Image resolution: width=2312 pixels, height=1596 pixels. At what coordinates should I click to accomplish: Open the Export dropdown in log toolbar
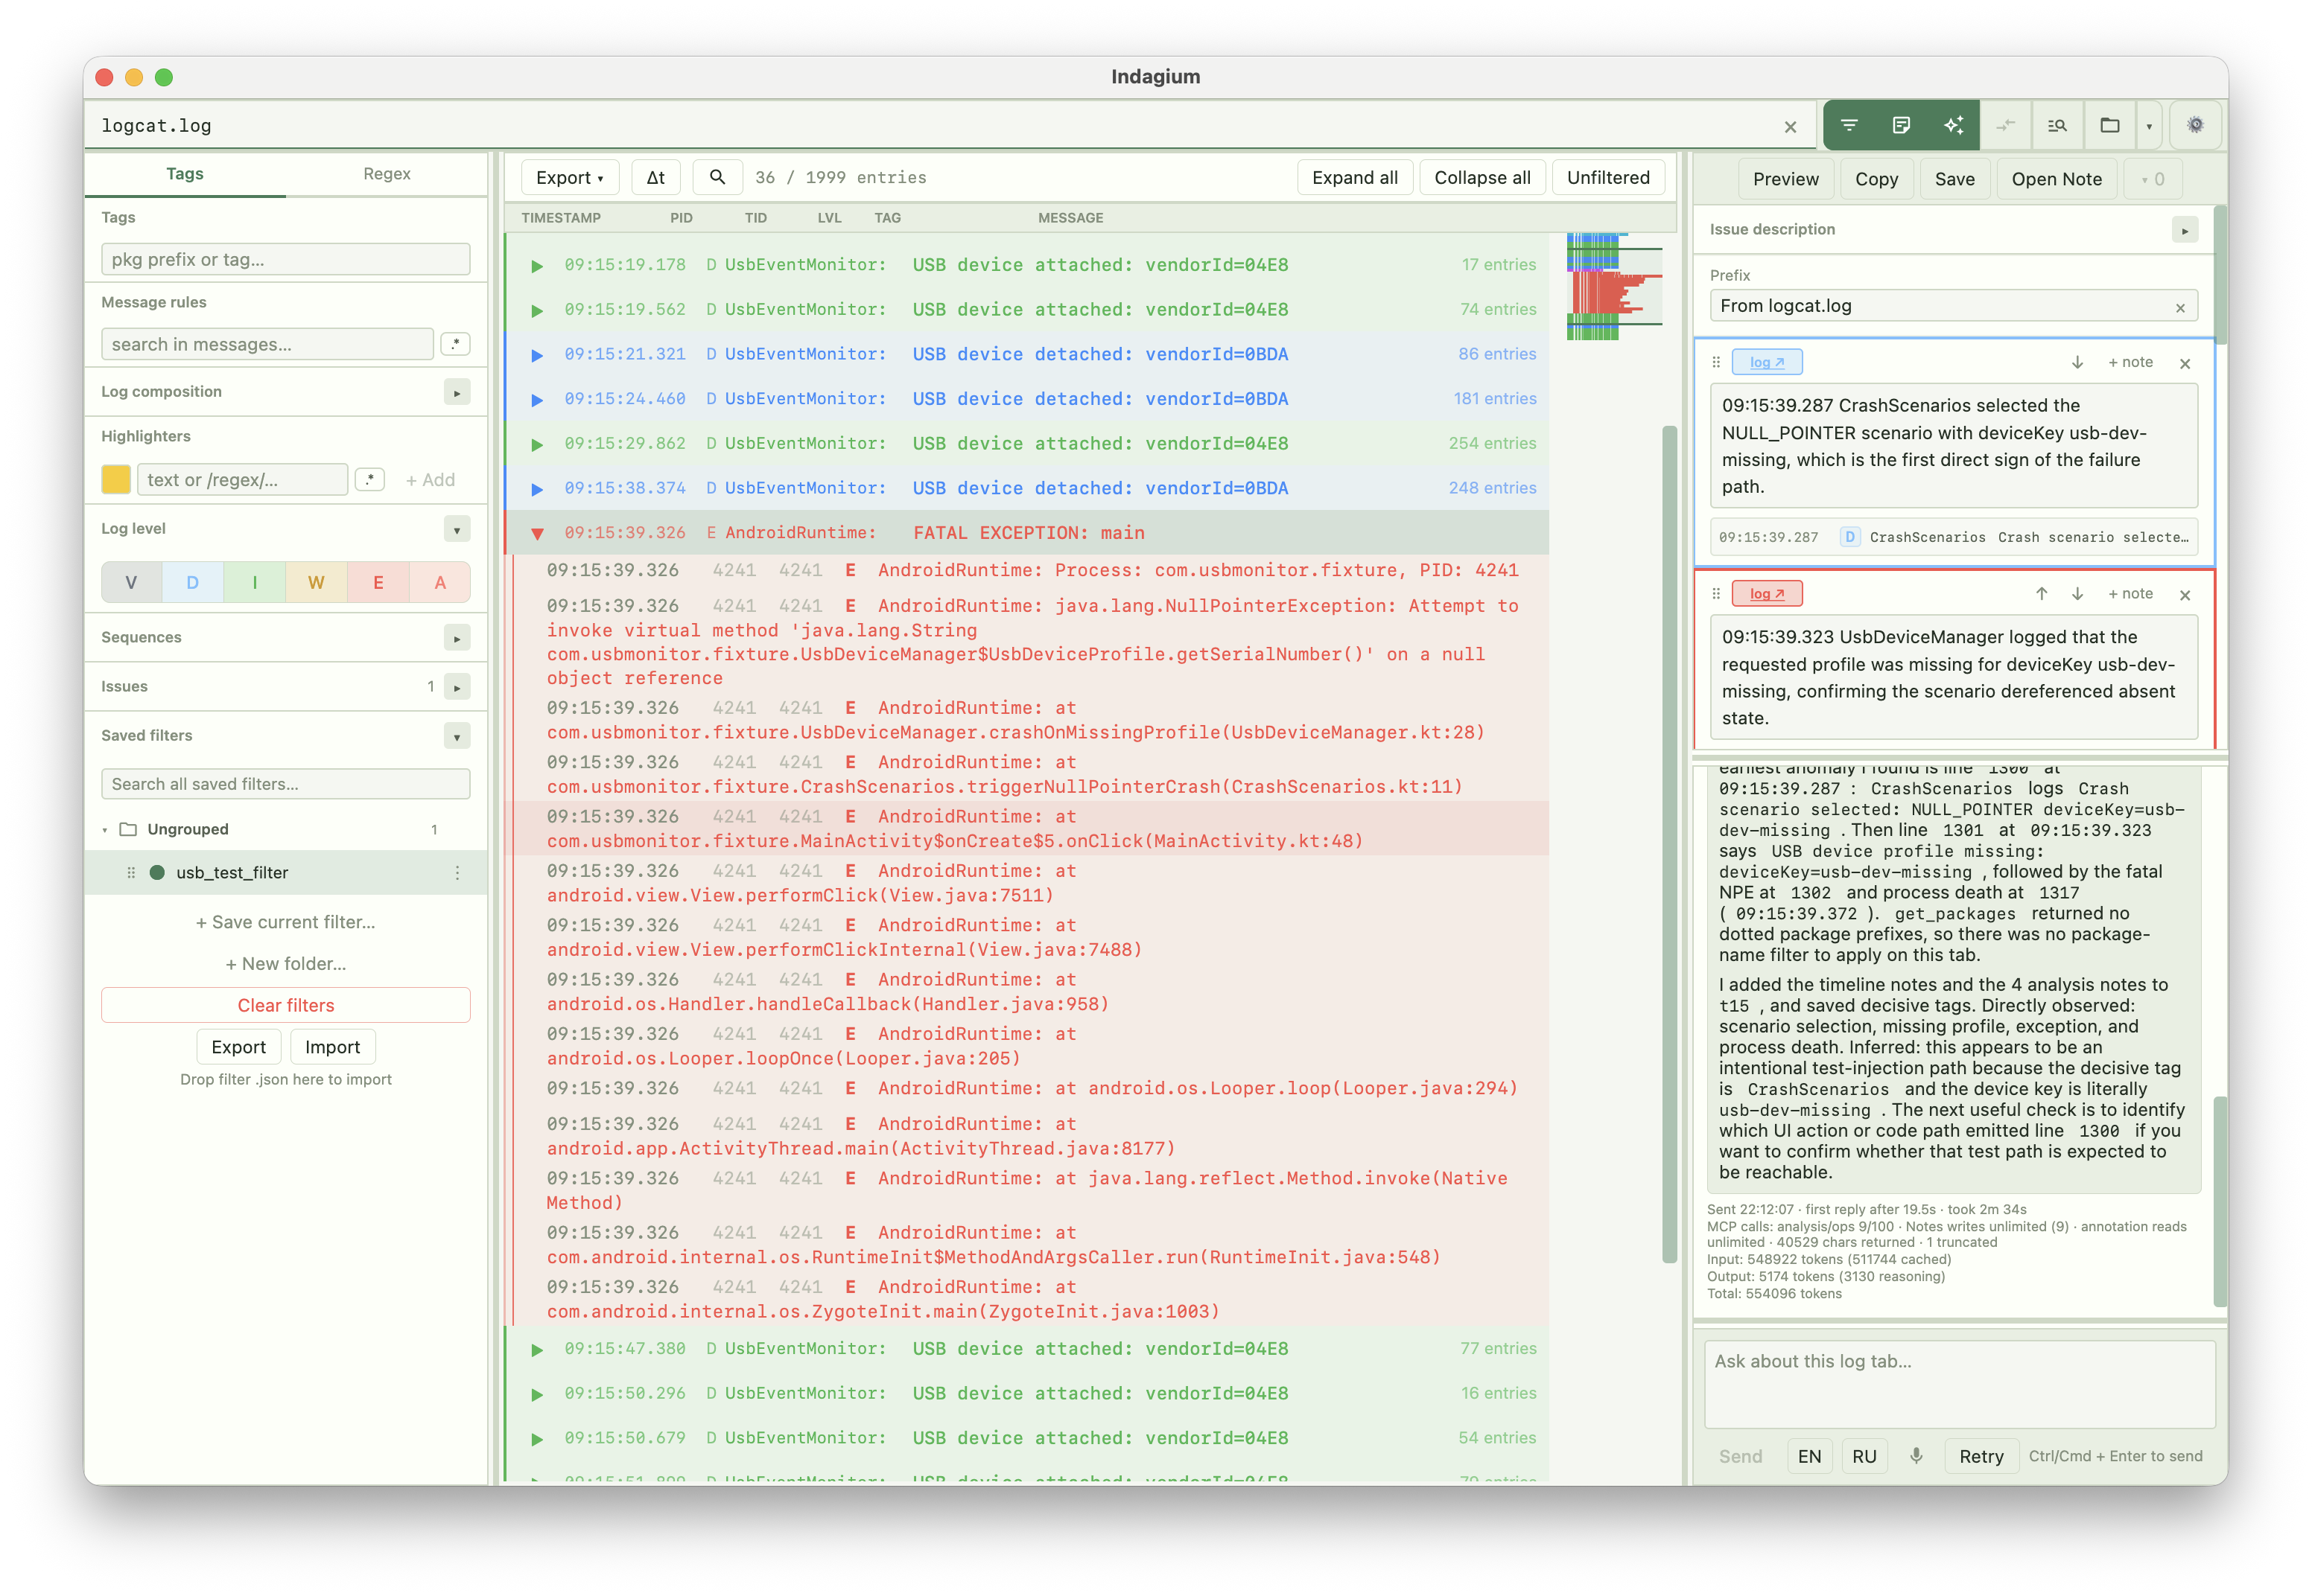[x=569, y=177]
